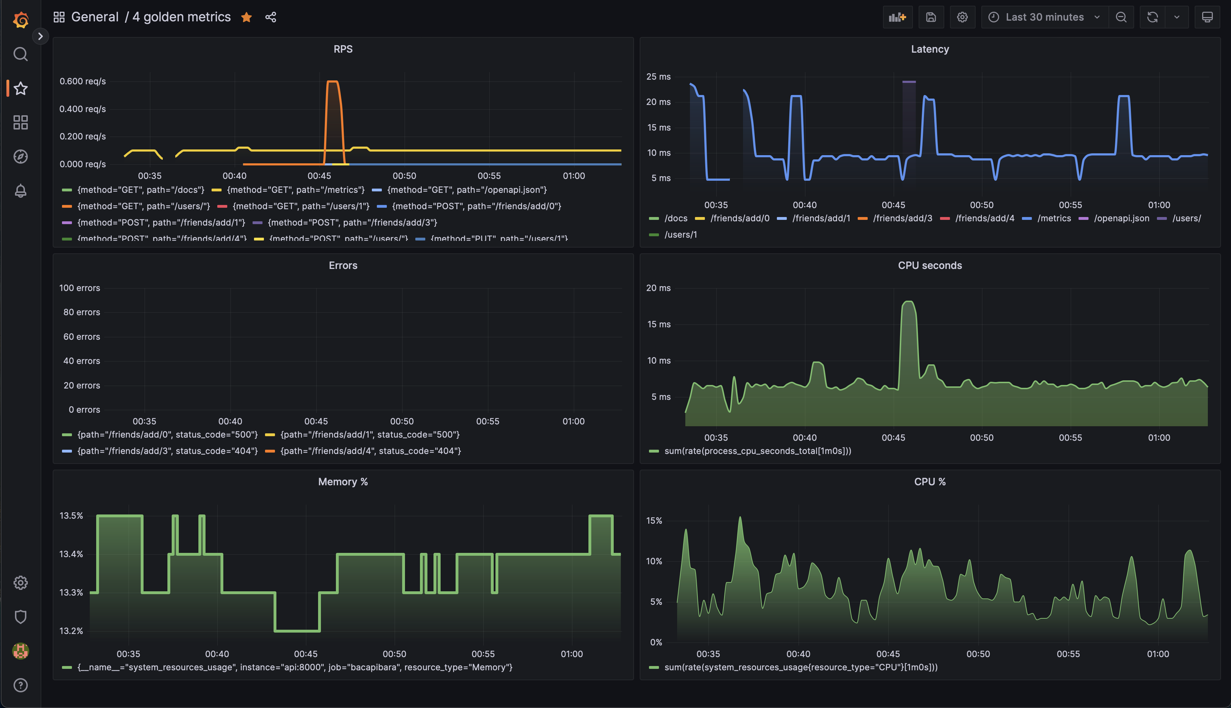Open Configuration gear in sidebar
The image size is (1231, 708).
tap(20, 582)
